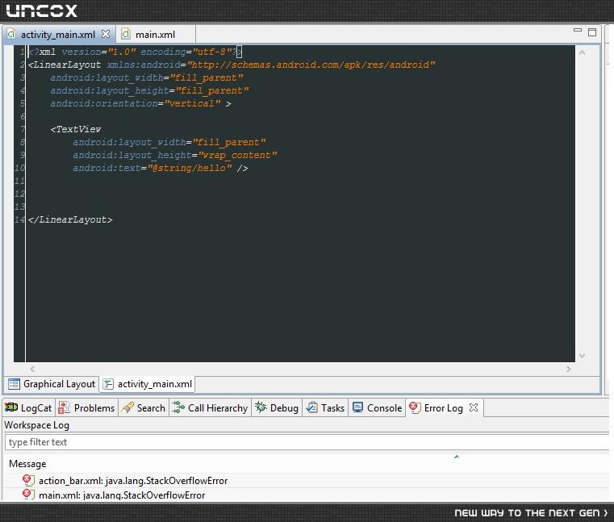Click the editor vertical scroll down arrow
The height and width of the screenshot is (522, 614).
[x=583, y=355]
